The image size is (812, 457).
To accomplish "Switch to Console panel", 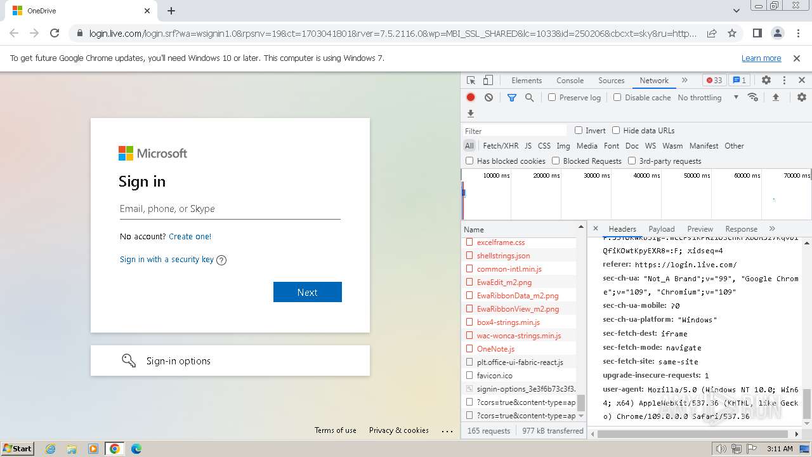I will pyautogui.click(x=570, y=81).
